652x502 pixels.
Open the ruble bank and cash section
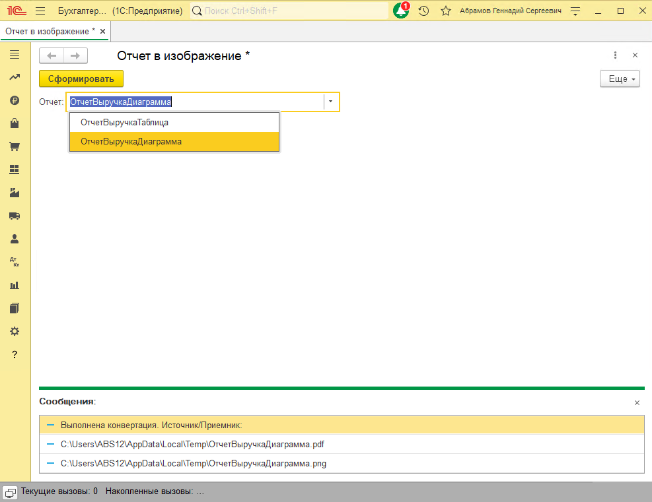coord(15,100)
